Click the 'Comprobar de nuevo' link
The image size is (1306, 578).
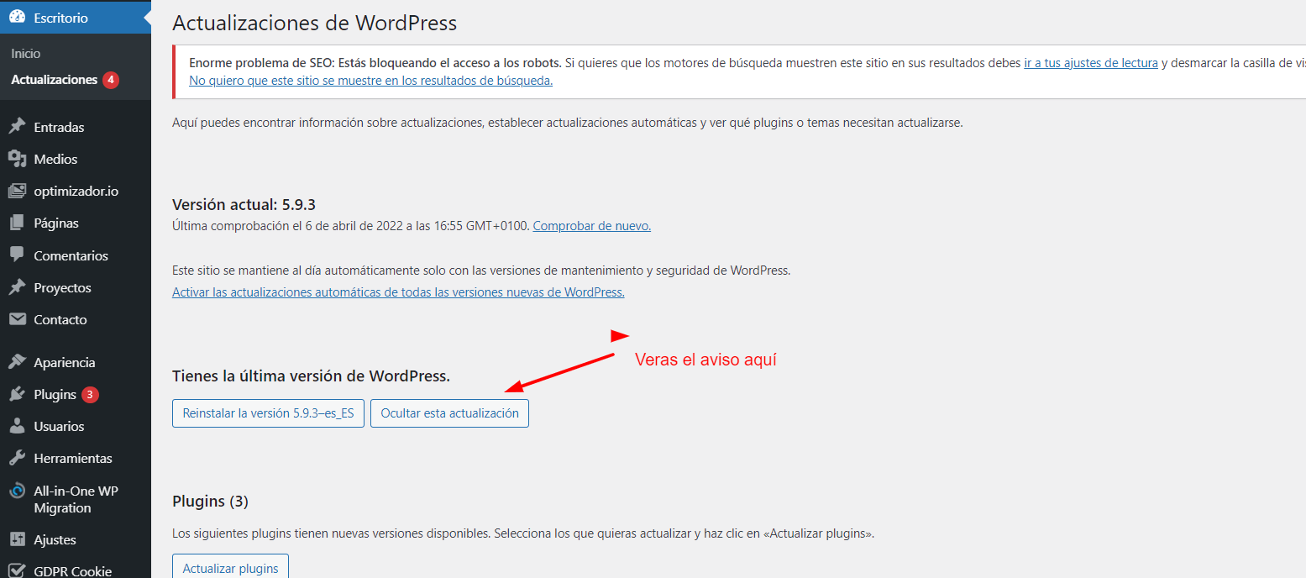coord(591,226)
